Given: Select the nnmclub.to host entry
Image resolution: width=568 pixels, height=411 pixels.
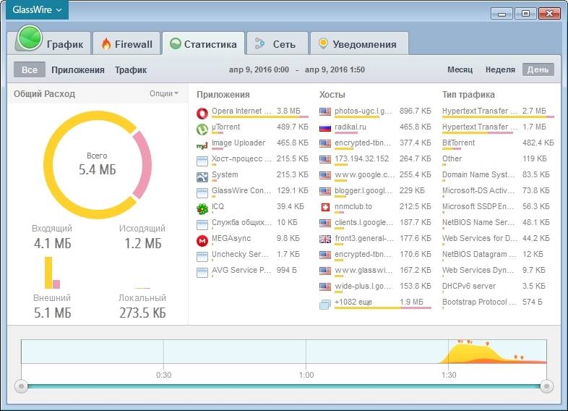Looking at the screenshot, I should coord(375,207).
